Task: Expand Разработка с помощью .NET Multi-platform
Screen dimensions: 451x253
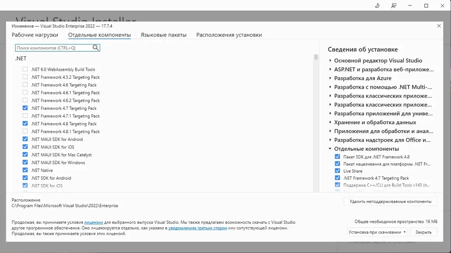Action: click(330, 87)
